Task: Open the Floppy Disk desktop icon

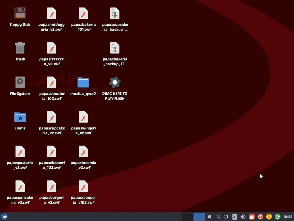Action: [x=20, y=13]
